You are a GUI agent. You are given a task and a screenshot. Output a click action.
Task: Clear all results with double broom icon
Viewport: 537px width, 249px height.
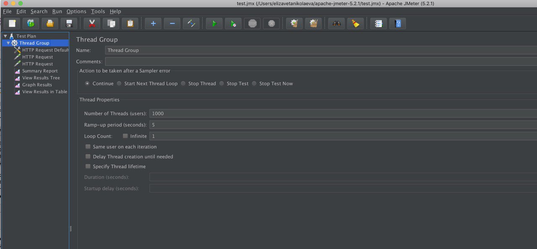(x=313, y=23)
